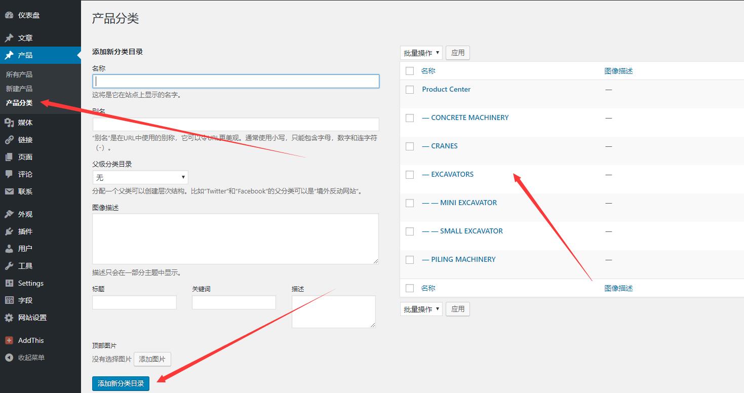Focus the 标题 input field
Image resolution: width=744 pixels, height=393 pixels.
coord(134,302)
